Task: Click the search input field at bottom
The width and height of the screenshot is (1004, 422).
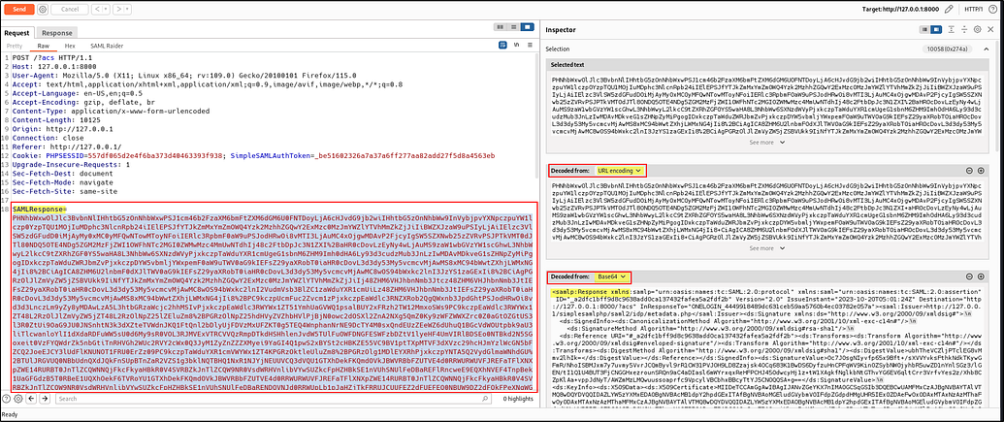Action: pos(243,400)
